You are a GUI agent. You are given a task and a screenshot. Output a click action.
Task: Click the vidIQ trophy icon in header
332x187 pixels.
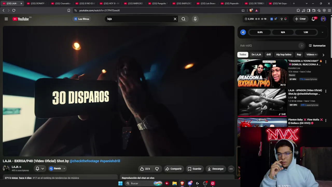tap(282, 19)
